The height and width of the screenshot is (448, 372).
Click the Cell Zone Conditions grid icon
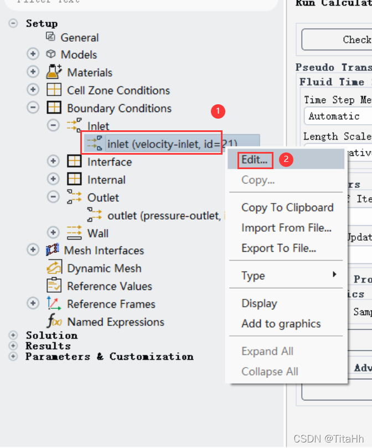54,90
